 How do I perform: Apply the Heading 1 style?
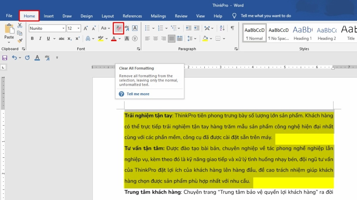303,33
